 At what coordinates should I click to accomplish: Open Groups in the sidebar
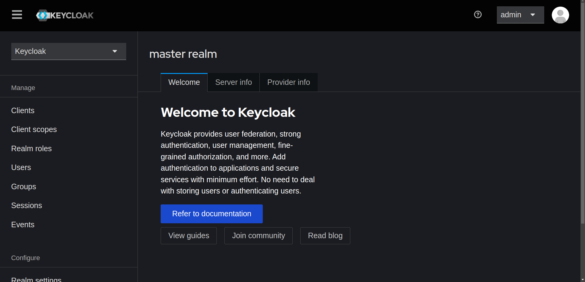tap(69, 186)
